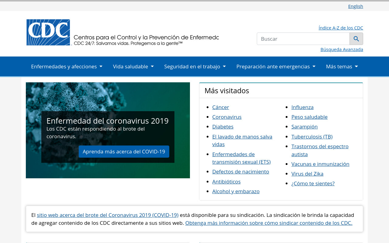
Task: Open the Diabetes link
Action: [223, 127]
